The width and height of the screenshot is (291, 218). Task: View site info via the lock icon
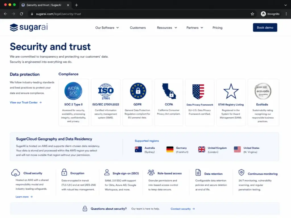(x=32, y=14)
